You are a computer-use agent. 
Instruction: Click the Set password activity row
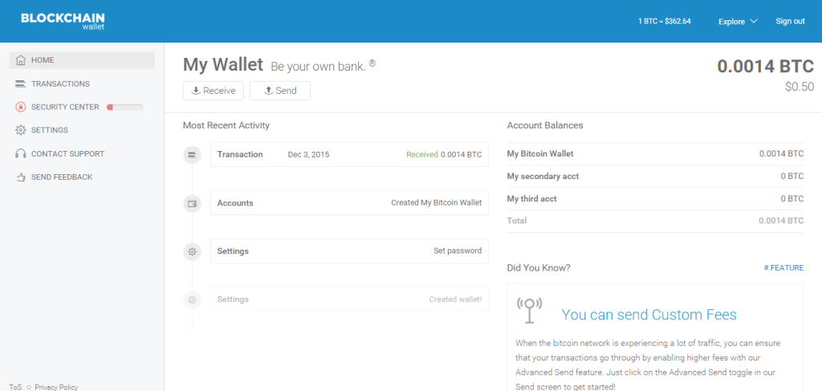click(x=349, y=251)
